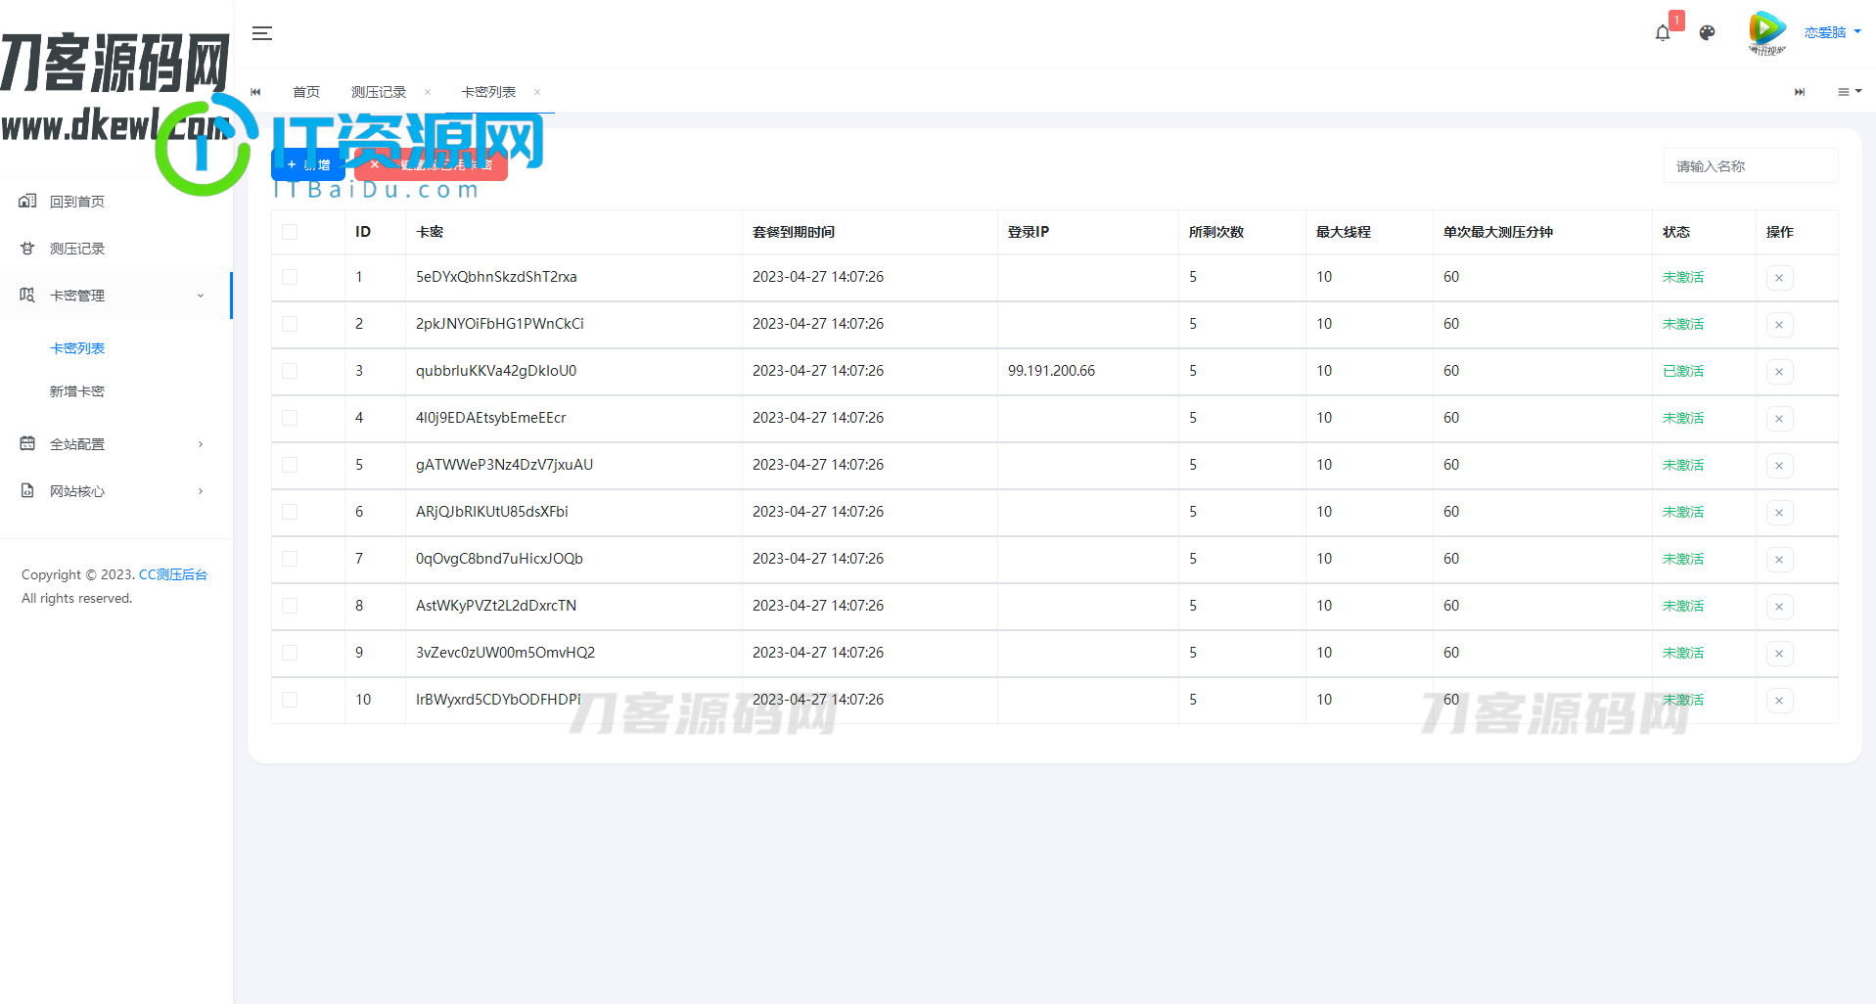Check the row with ID 4

(290, 418)
